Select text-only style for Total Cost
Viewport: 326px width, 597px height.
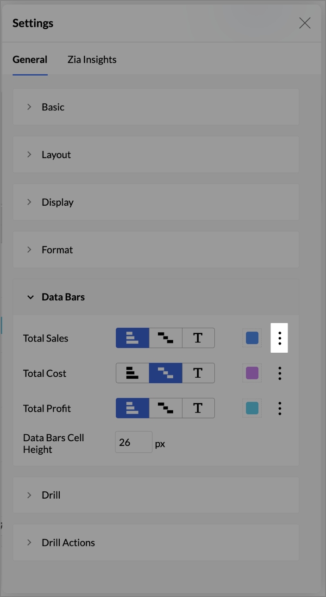[198, 373]
